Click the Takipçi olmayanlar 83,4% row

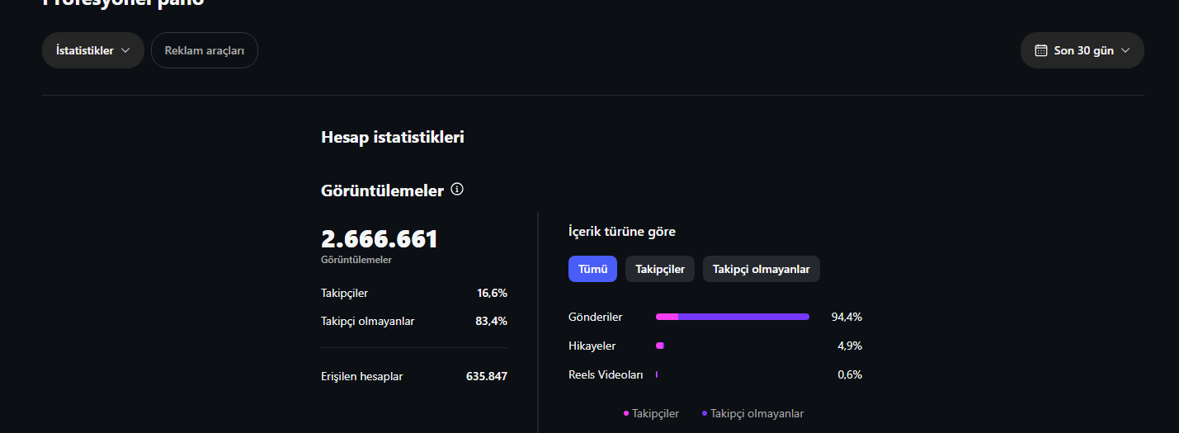(414, 321)
